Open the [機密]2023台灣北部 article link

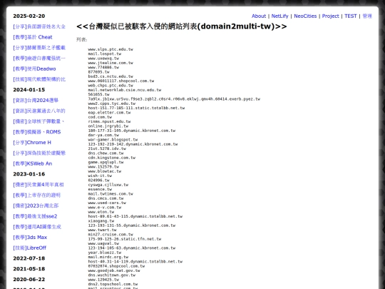(36, 206)
